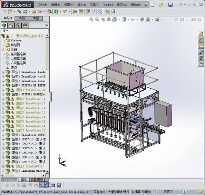
Task: Click the Edit Appearance color ball icon
Action: click(142, 20)
